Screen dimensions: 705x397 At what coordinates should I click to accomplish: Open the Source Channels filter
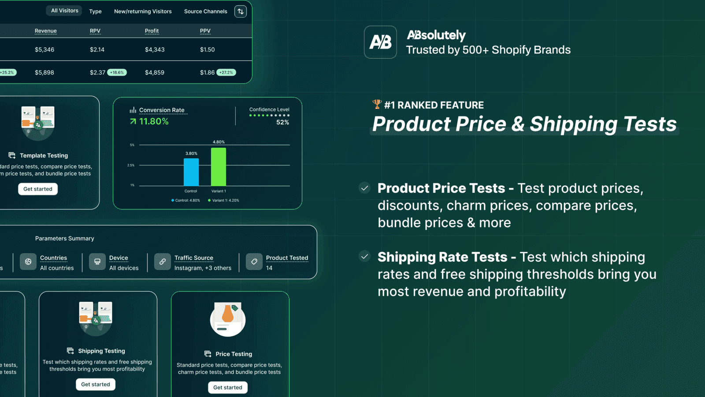click(206, 11)
